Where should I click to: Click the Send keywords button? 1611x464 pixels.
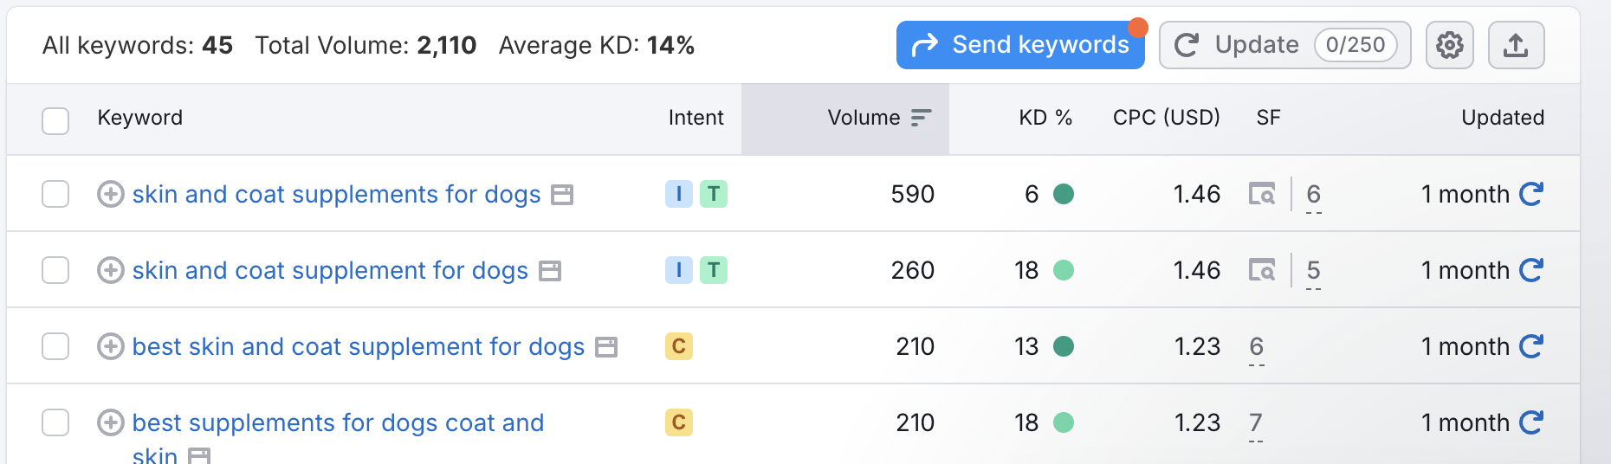(x=1020, y=45)
